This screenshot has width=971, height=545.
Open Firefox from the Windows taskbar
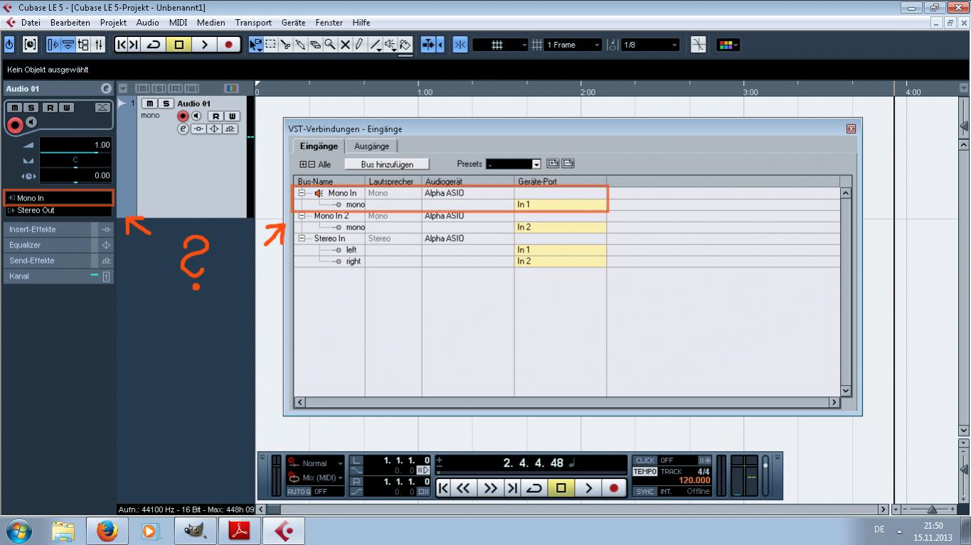point(107,531)
